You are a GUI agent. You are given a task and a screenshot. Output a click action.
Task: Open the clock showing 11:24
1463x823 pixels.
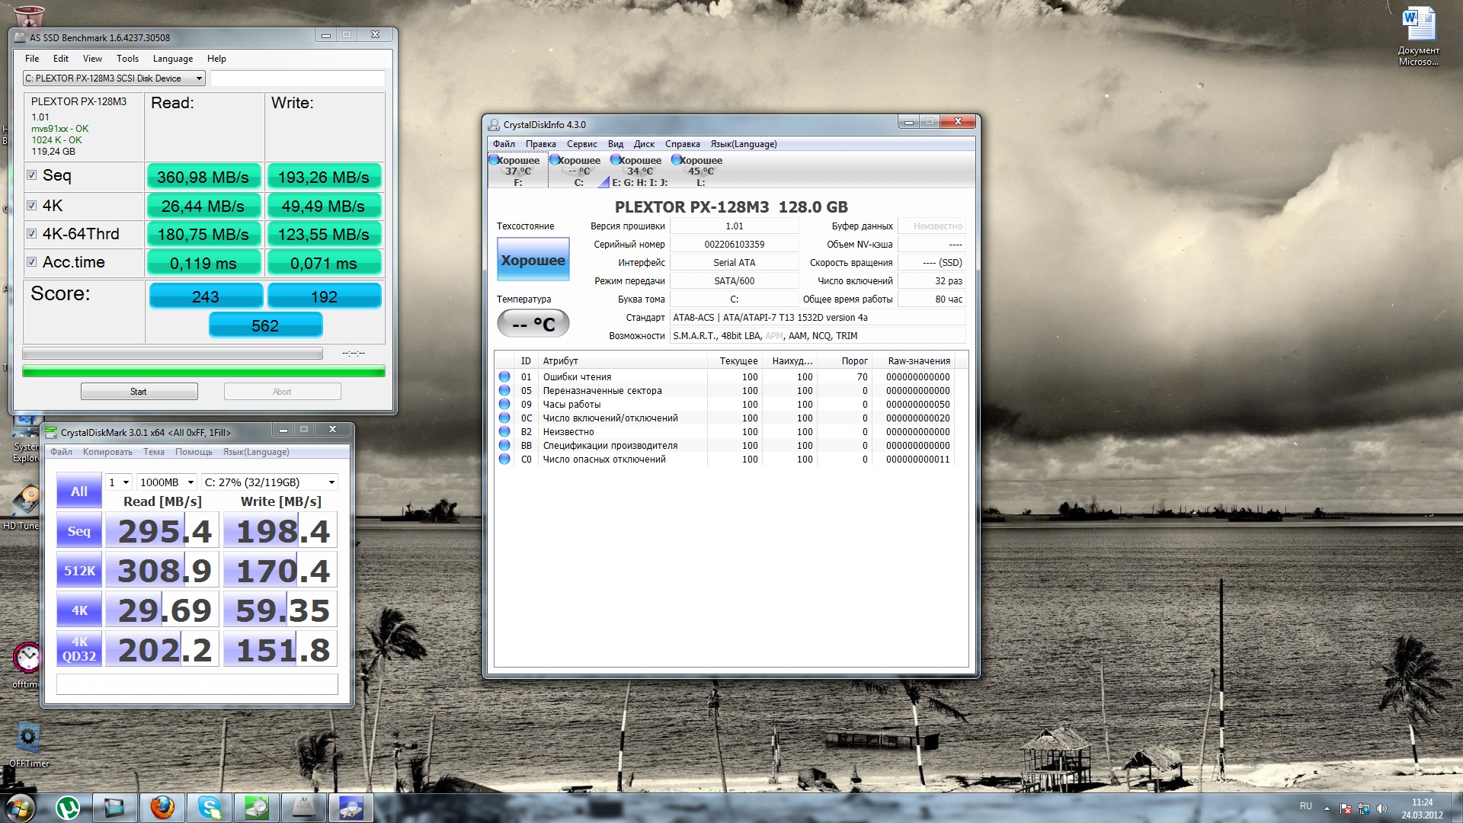point(1422,809)
